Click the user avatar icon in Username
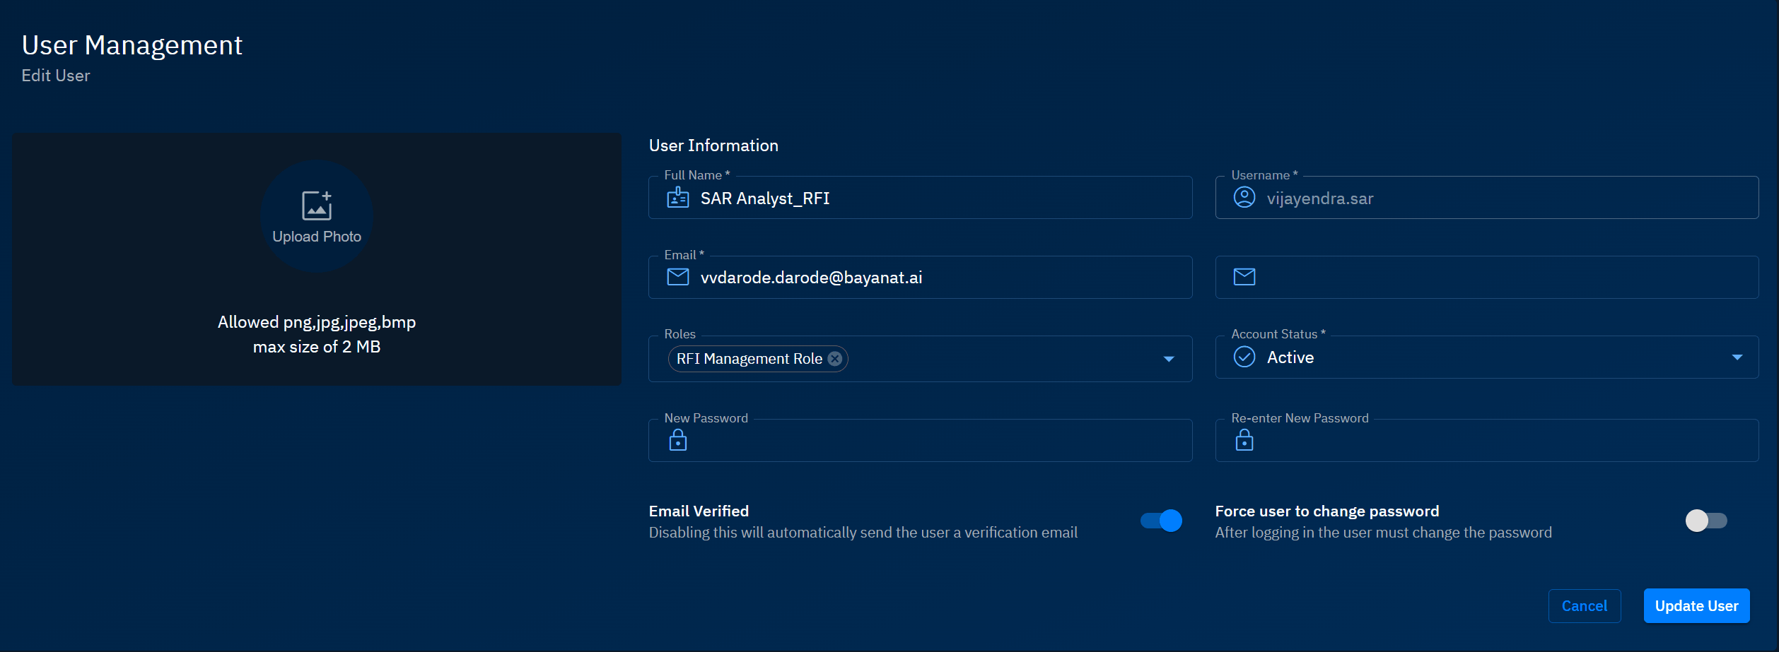 coord(1244,198)
